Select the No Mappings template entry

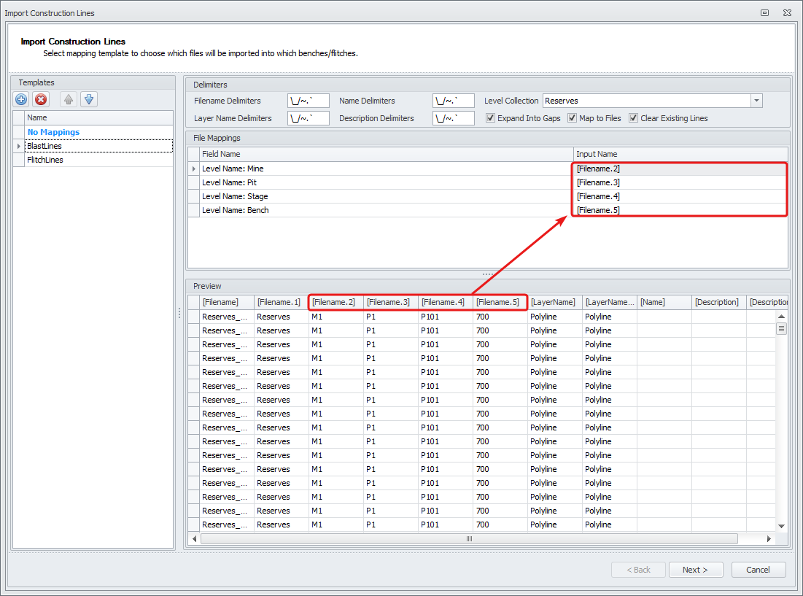pyautogui.click(x=53, y=132)
